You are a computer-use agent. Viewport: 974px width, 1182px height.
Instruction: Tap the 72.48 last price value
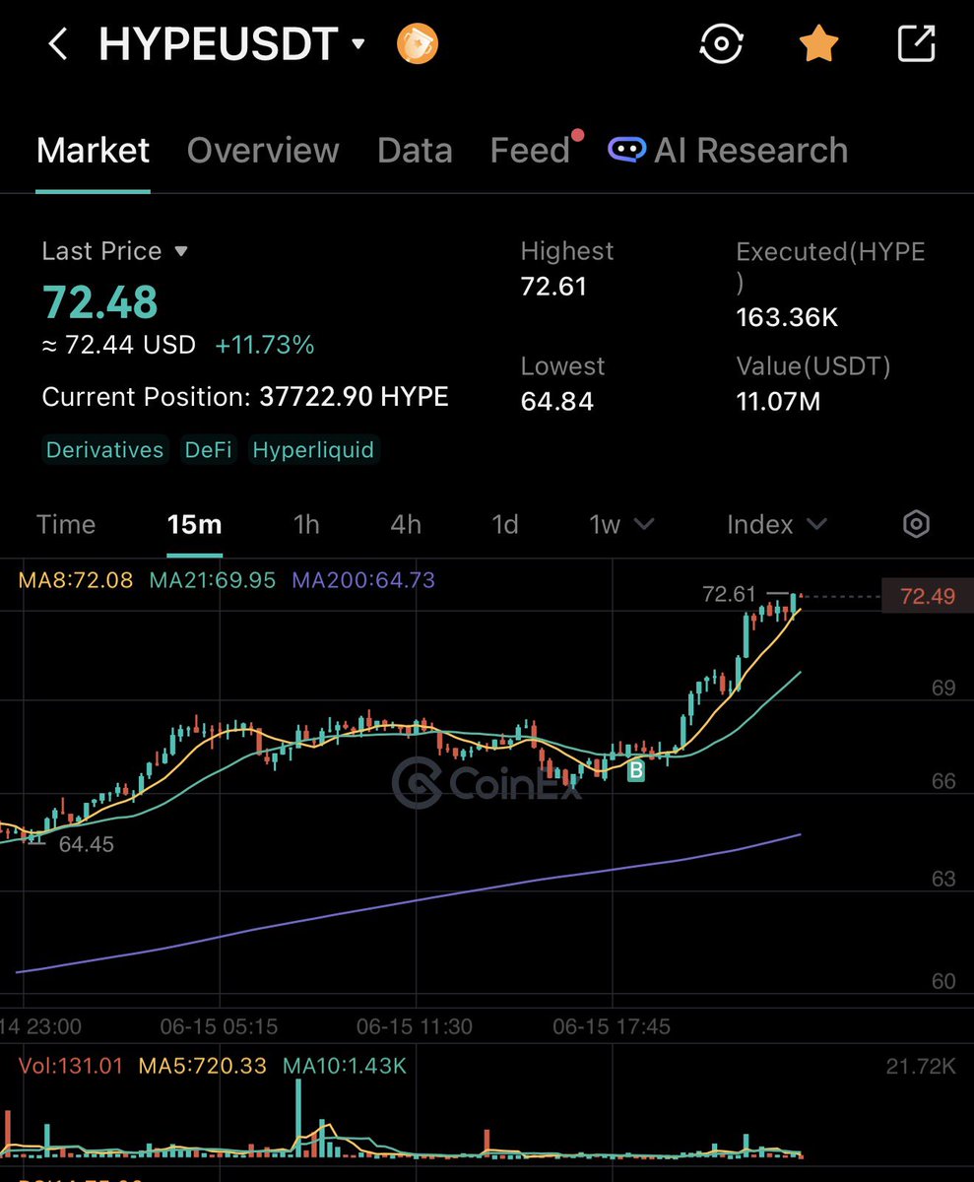click(x=99, y=301)
